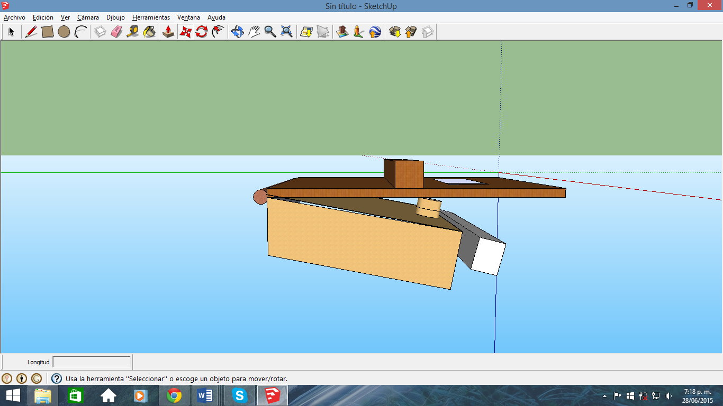This screenshot has height=406, width=723.
Task: Open Google Chrome from the taskbar
Action: point(175,395)
